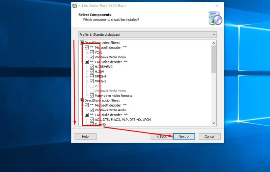
Task: Uncheck the MPEG-4 checkbox
Action: click(x=92, y=76)
